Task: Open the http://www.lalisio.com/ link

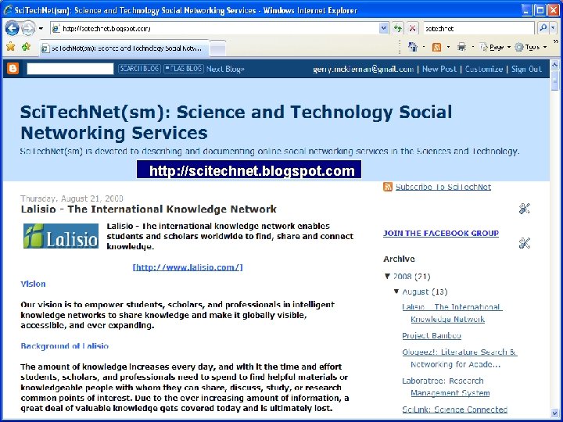Action: 188,267
